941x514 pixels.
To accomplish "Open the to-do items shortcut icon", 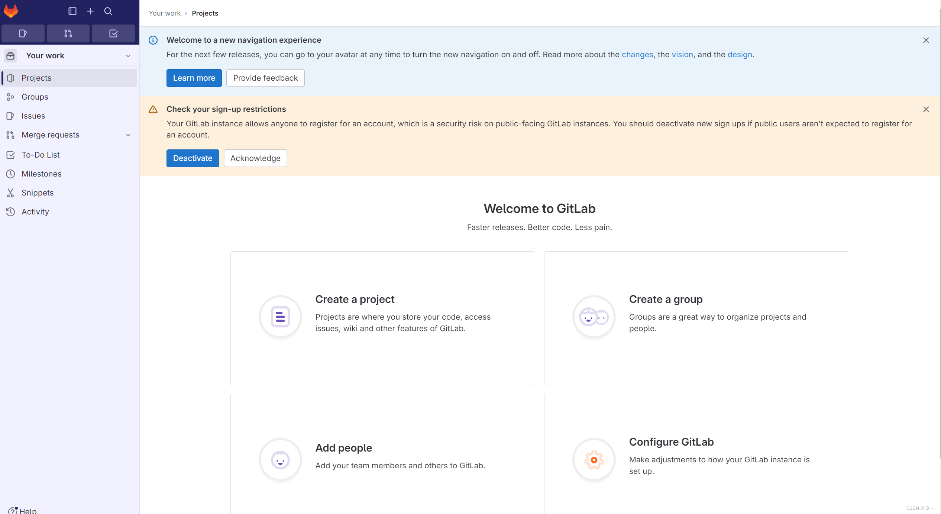I will [x=113, y=33].
